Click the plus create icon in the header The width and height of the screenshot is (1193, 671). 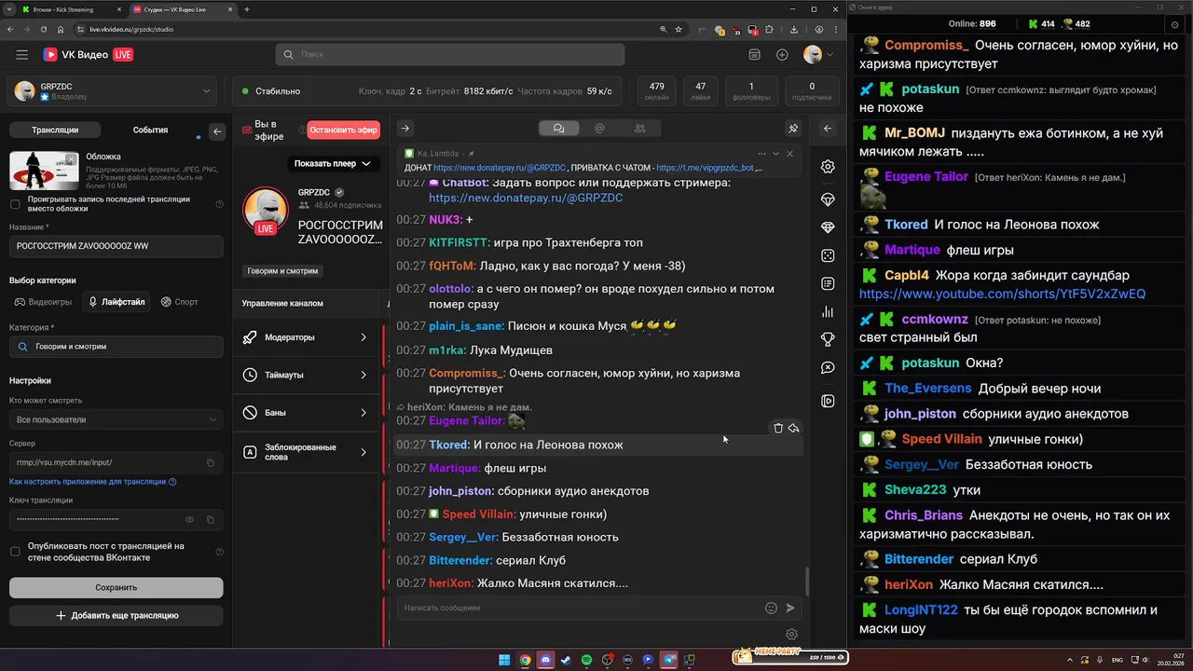click(x=782, y=55)
